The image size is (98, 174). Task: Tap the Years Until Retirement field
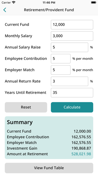click(72, 92)
